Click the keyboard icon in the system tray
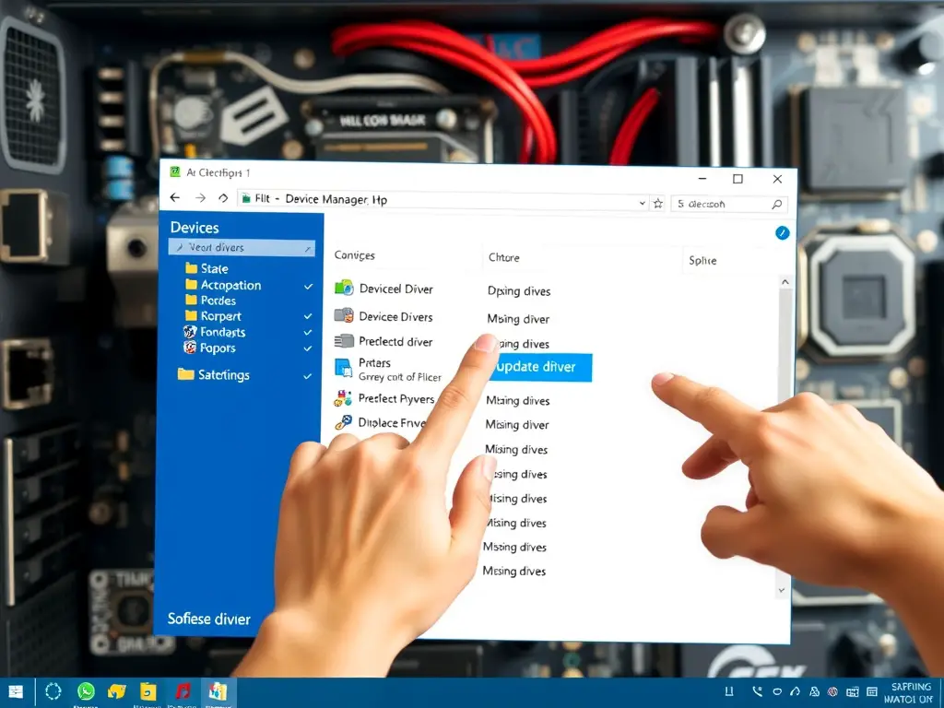 pyautogui.click(x=852, y=692)
